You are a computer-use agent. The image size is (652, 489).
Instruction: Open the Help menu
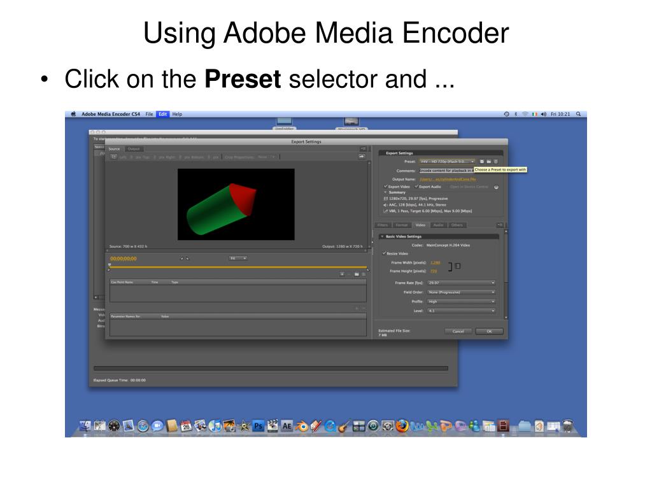tap(177, 114)
